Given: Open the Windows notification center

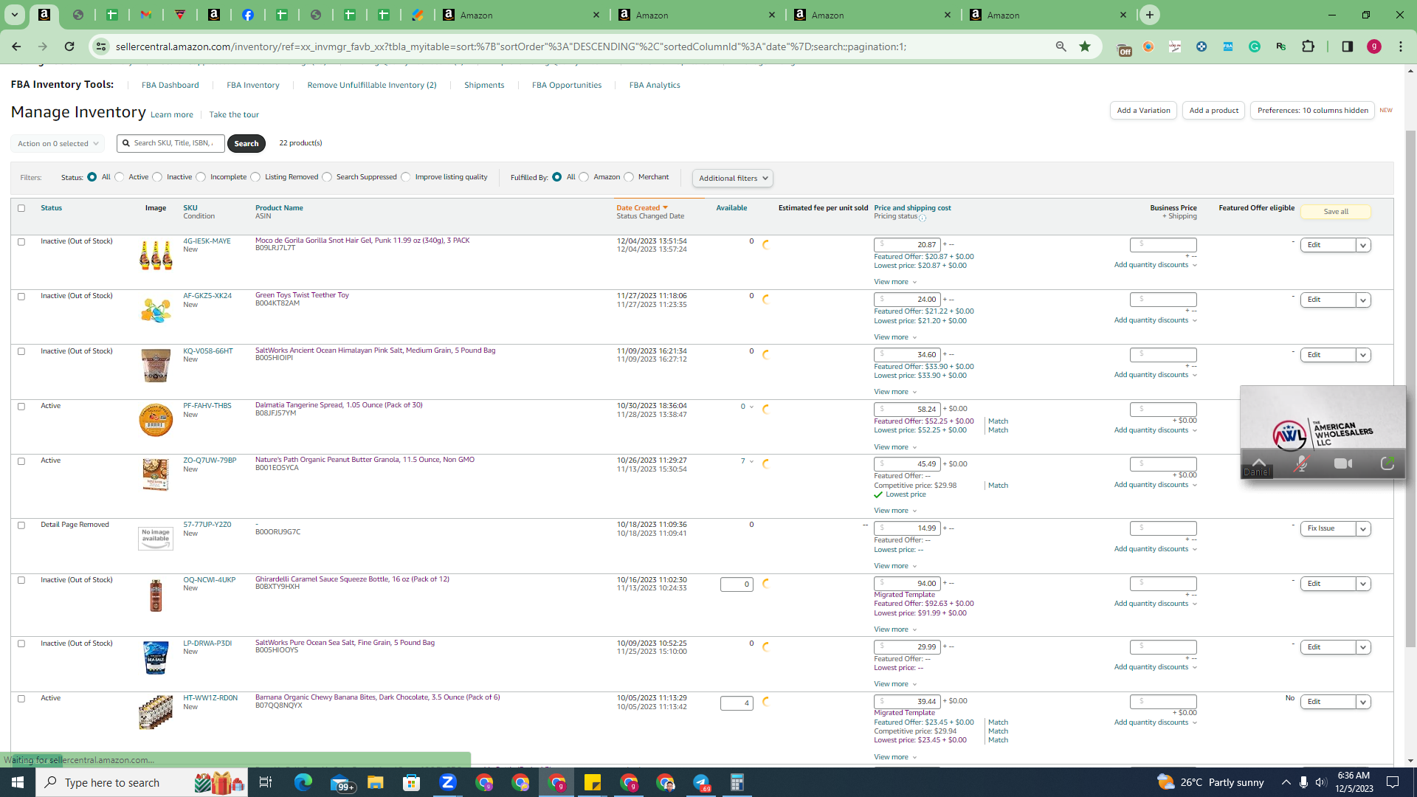Looking at the screenshot, I should coord(1393,782).
